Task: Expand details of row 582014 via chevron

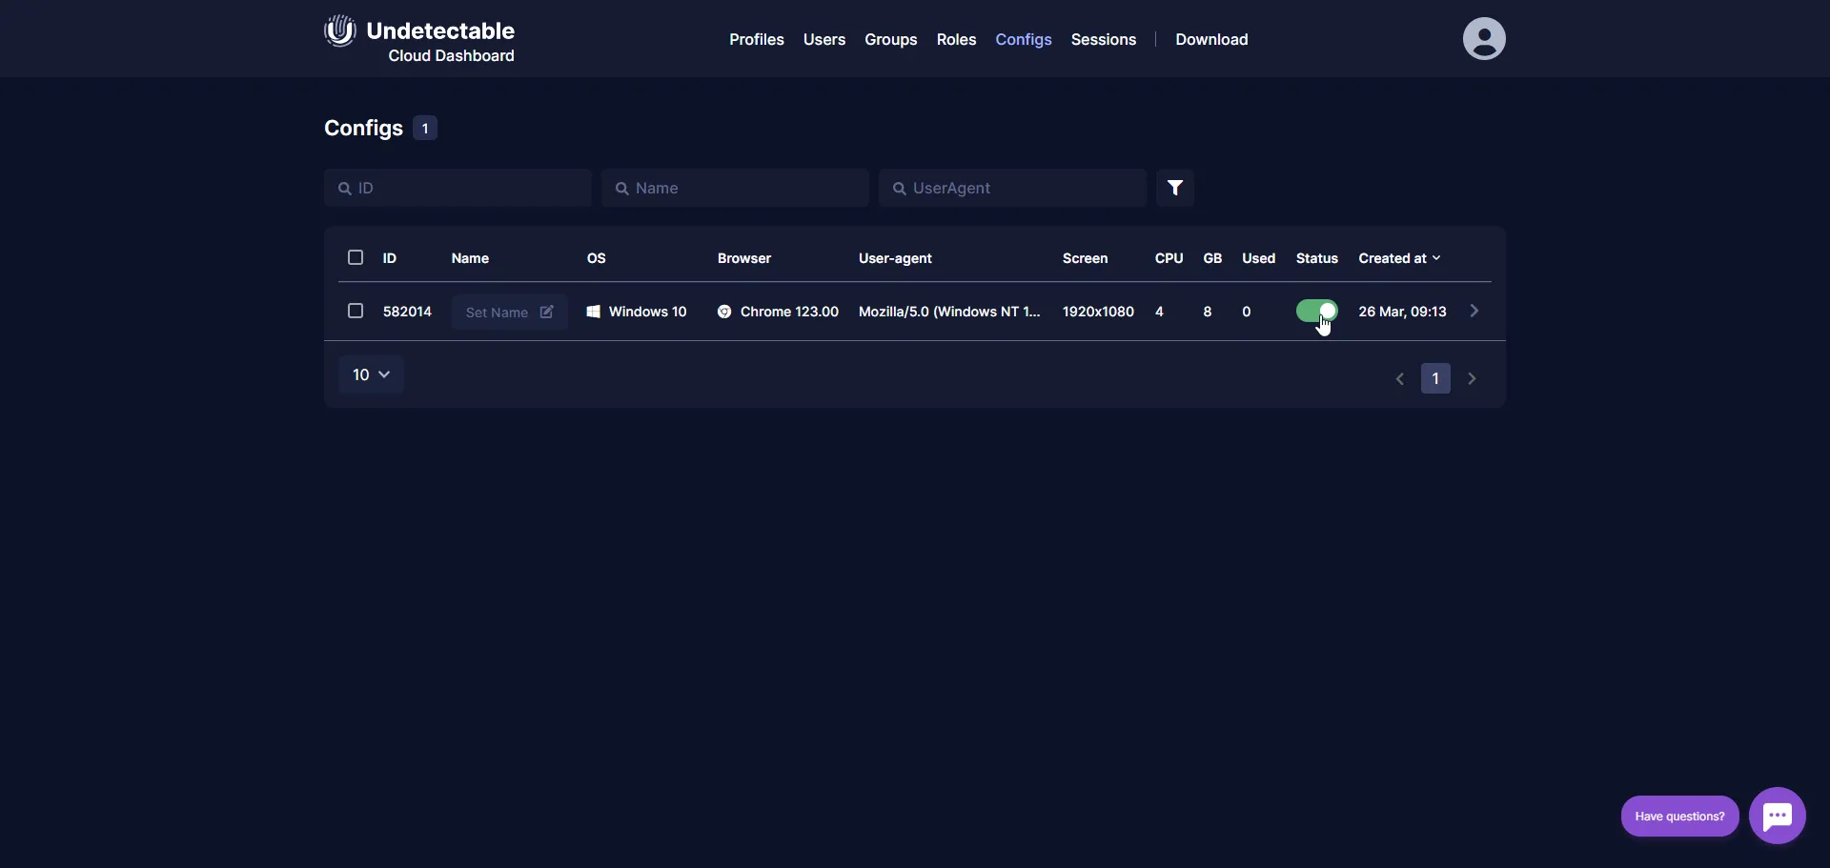Action: point(1474,311)
